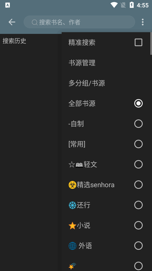Select the 还行 group radio button
152x271 pixels.
(138, 205)
